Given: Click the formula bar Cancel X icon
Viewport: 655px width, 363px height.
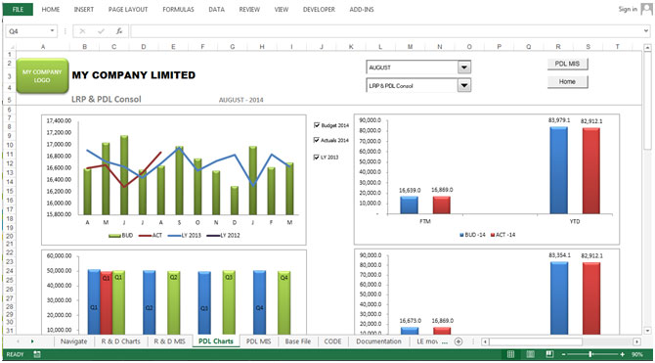Looking at the screenshot, I should (x=82, y=31).
